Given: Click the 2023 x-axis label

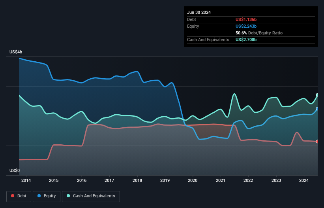Looking at the screenshot, I should [276, 180].
